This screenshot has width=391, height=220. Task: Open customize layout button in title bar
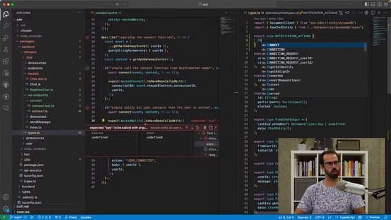[x=386, y=4]
